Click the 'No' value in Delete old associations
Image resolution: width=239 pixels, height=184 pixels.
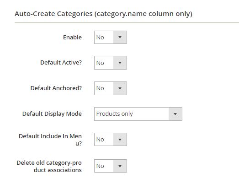[x=100, y=166]
